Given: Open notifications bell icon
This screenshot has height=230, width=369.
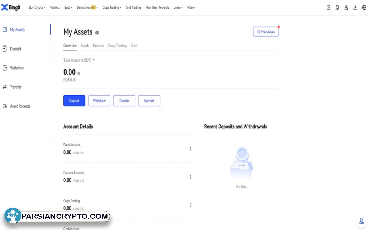Looking at the screenshot, I should (337, 8).
